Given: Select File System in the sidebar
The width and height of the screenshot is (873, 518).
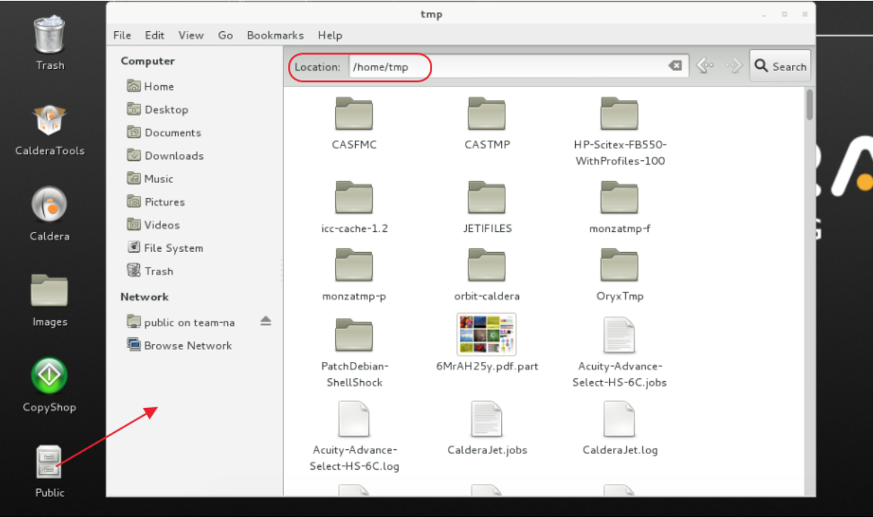Looking at the screenshot, I should tap(173, 248).
